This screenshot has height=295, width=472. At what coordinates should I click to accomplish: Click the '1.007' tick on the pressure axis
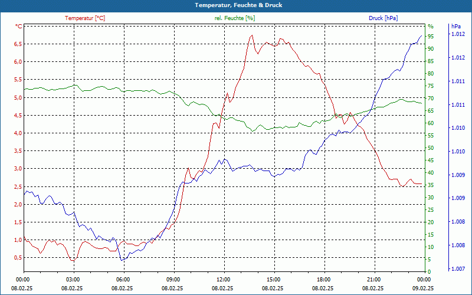coord(458,269)
